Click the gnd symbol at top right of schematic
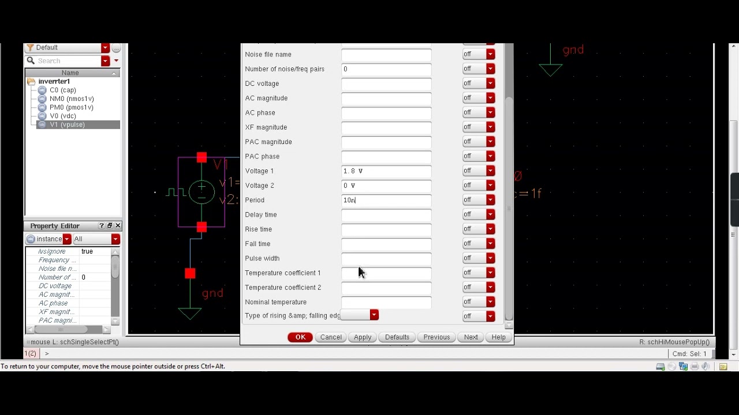 click(x=551, y=70)
